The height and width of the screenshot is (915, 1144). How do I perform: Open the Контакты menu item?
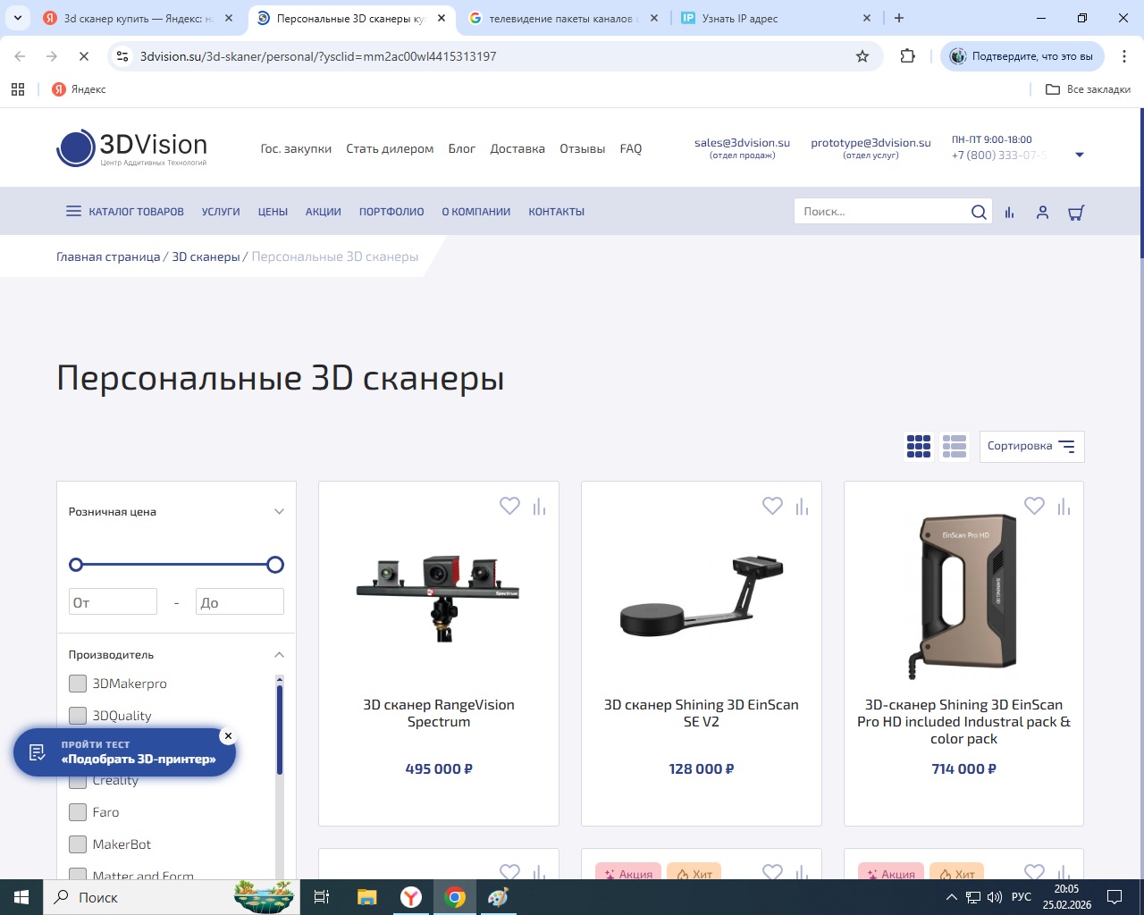(556, 212)
